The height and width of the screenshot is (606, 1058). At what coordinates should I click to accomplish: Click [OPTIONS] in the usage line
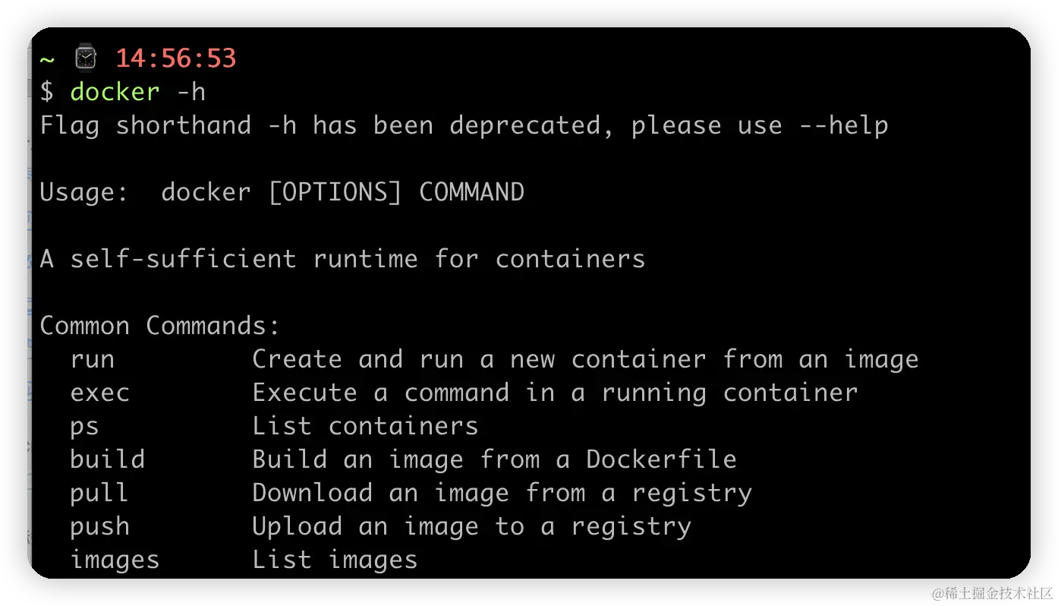335,192
